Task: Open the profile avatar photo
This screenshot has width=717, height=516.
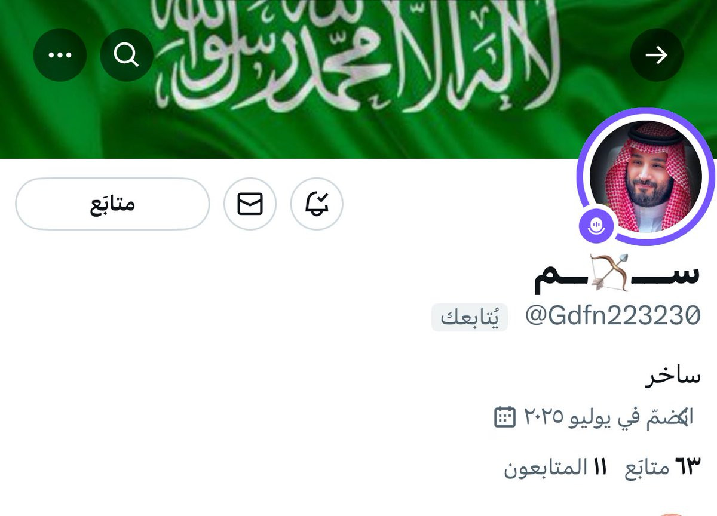Action: (x=645, y=177)
